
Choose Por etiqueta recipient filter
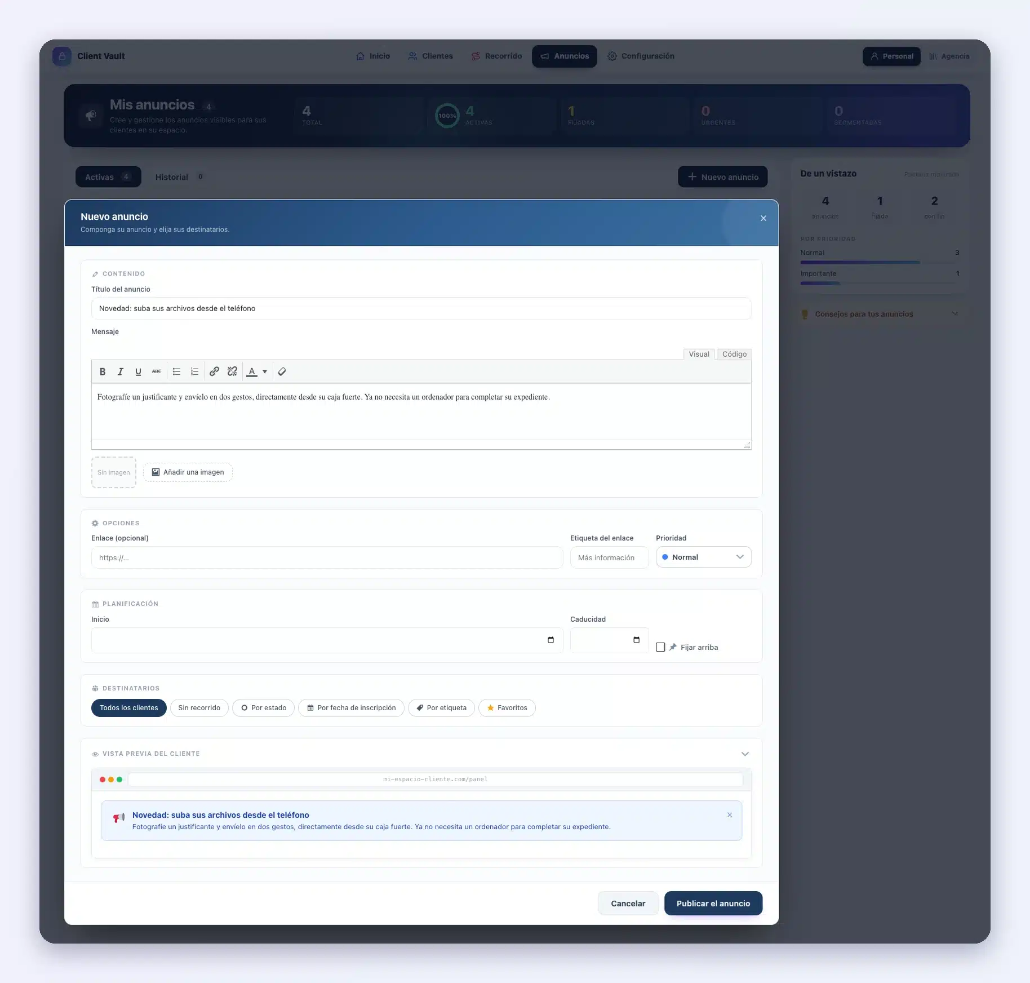[441, 708]
